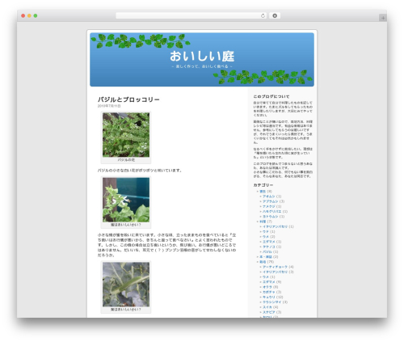Image resolution: width=404 pixels, height=342 pixels.
Task: Open the 害虫 category link
Action: click(263, 192)
